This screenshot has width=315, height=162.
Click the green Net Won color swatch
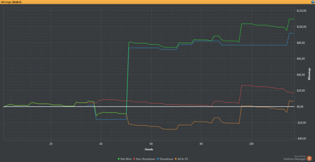point(118,159)
